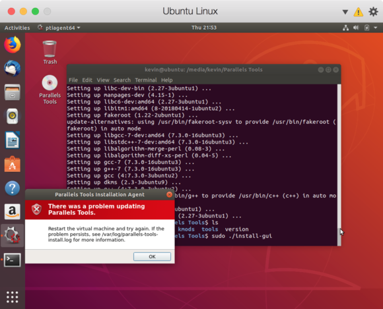Click the 'Setting up gcc-7' terminal line

point(131,162)
